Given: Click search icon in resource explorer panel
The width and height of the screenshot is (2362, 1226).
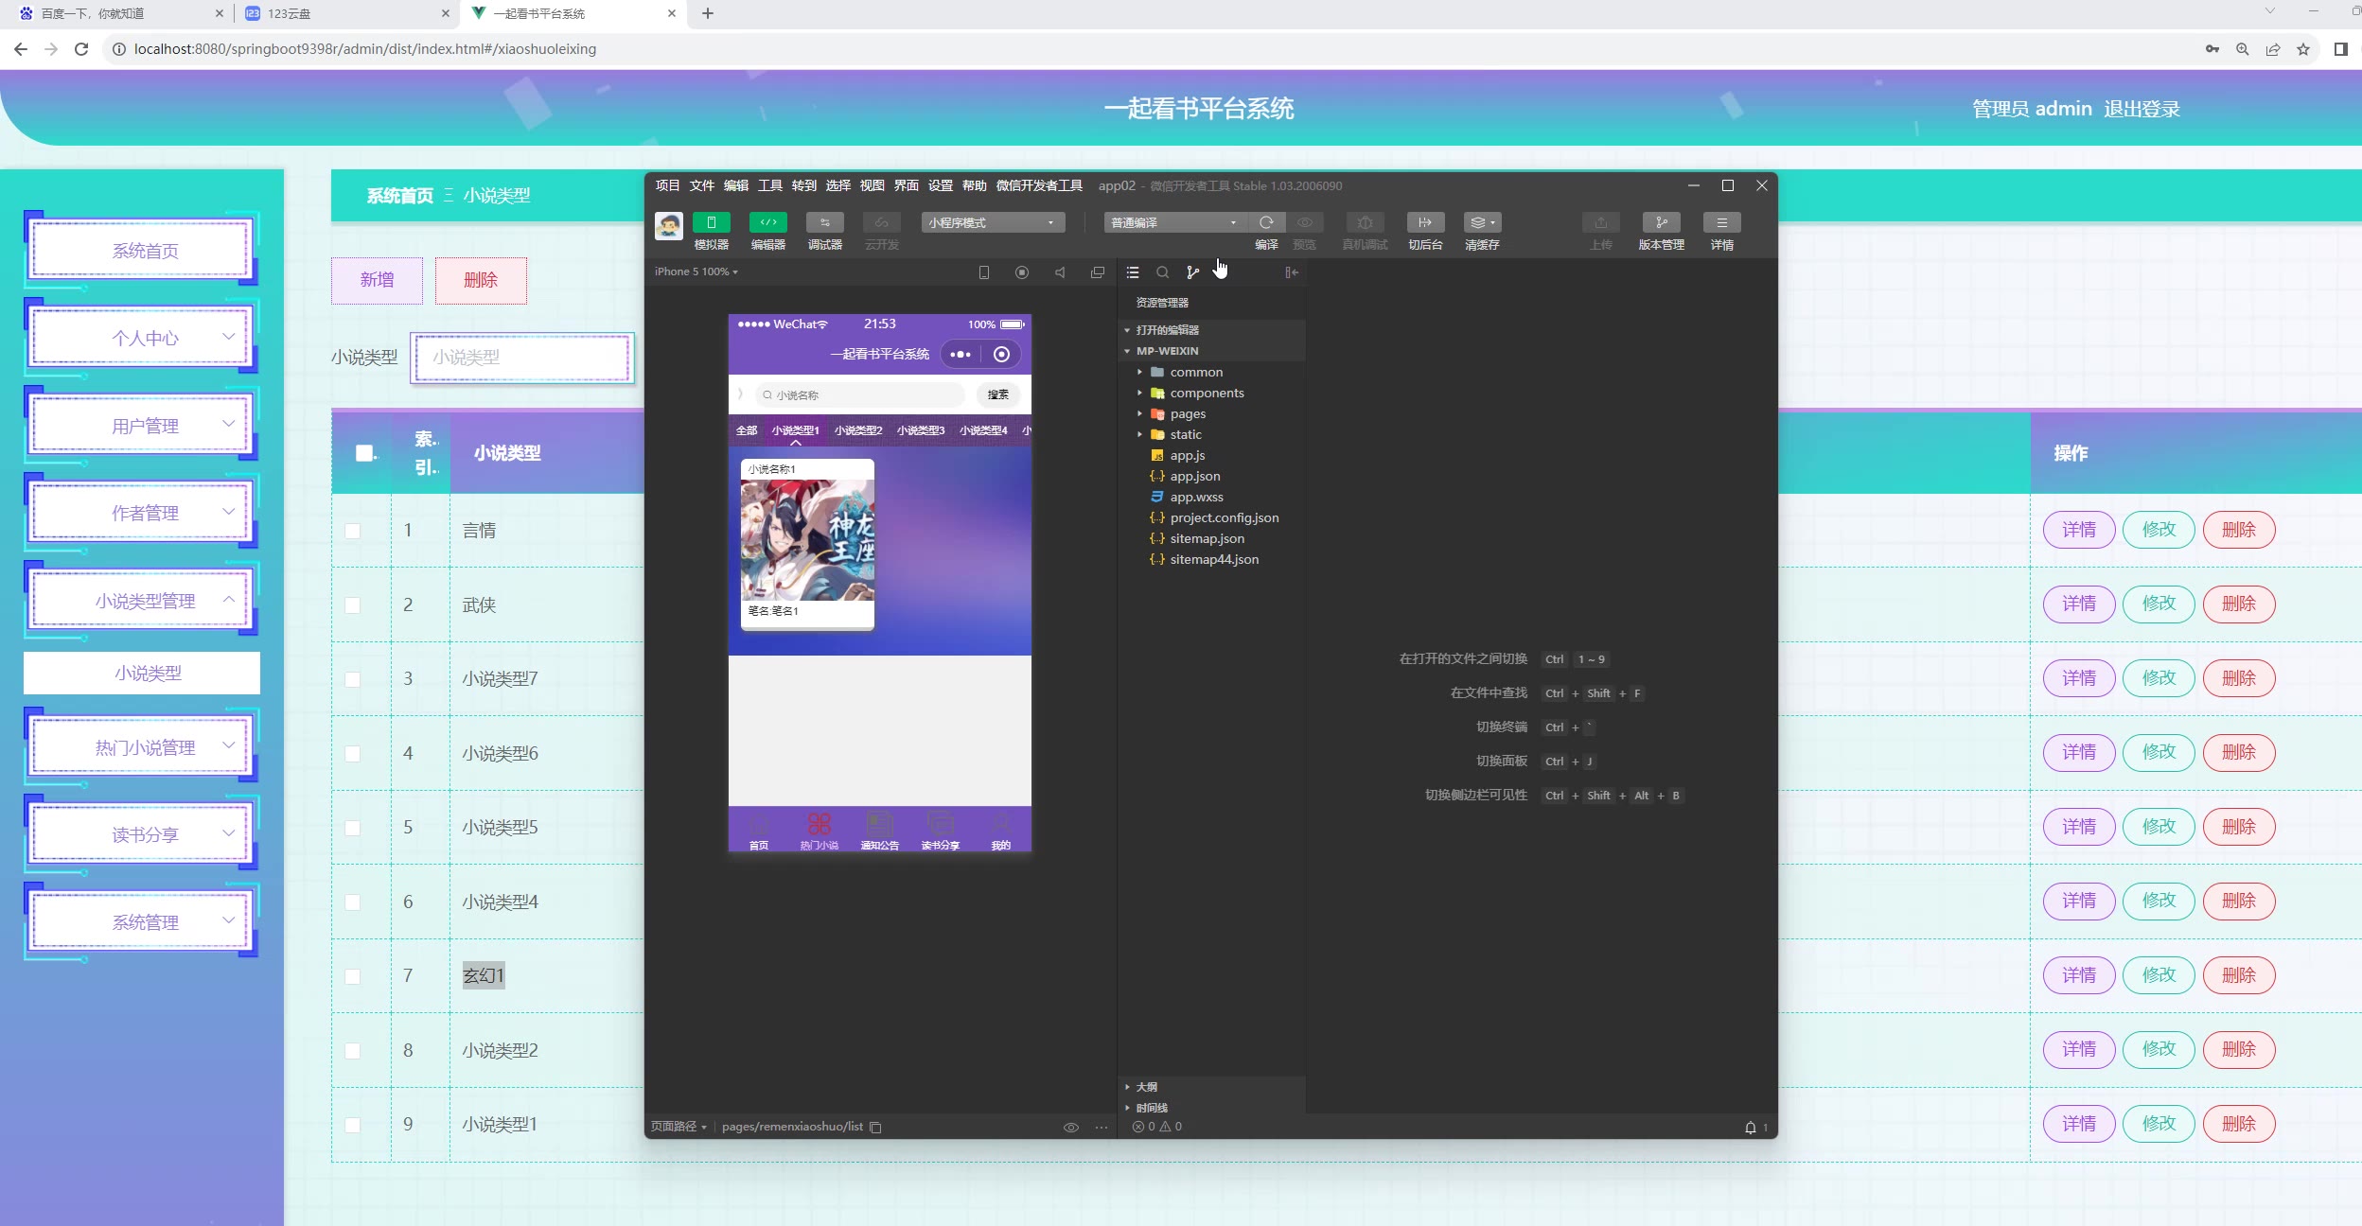Looking at the screenshot, I should click(1162, 272).
